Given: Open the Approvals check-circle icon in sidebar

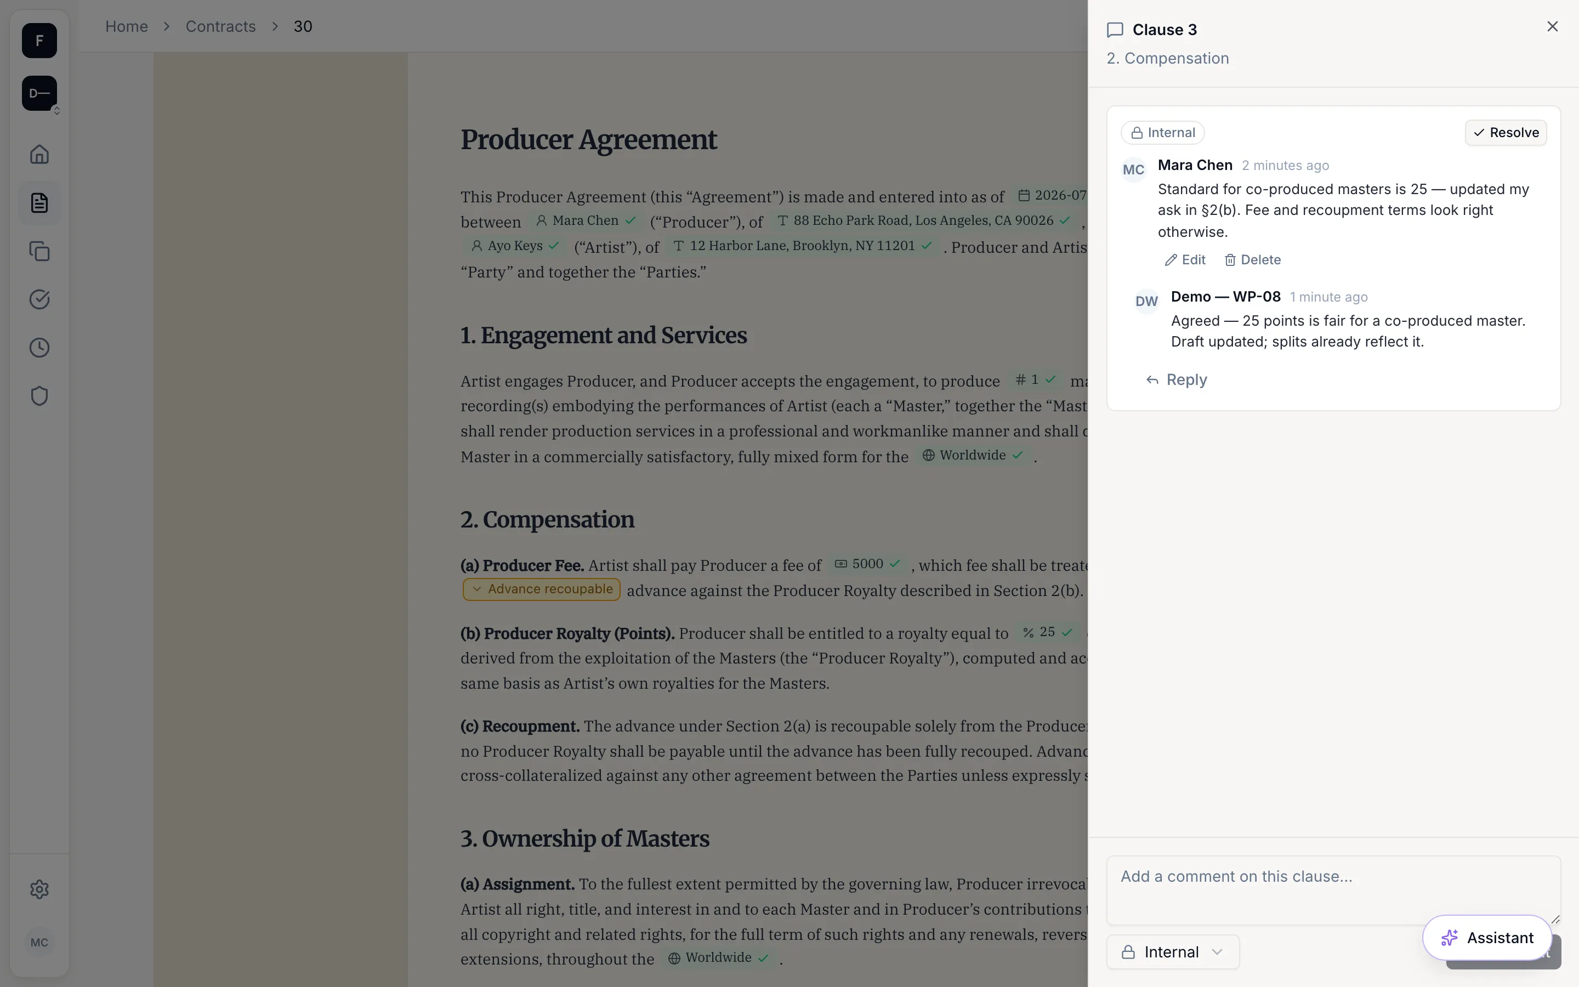Looking at the screenshot, I should pyautogui.click(x=39, y=299).
